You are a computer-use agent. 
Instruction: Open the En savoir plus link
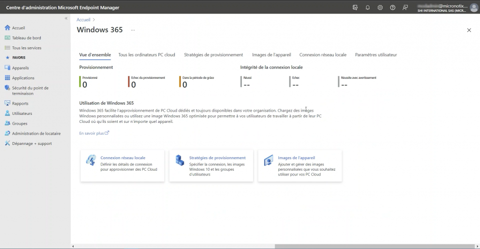click(94, 133)
